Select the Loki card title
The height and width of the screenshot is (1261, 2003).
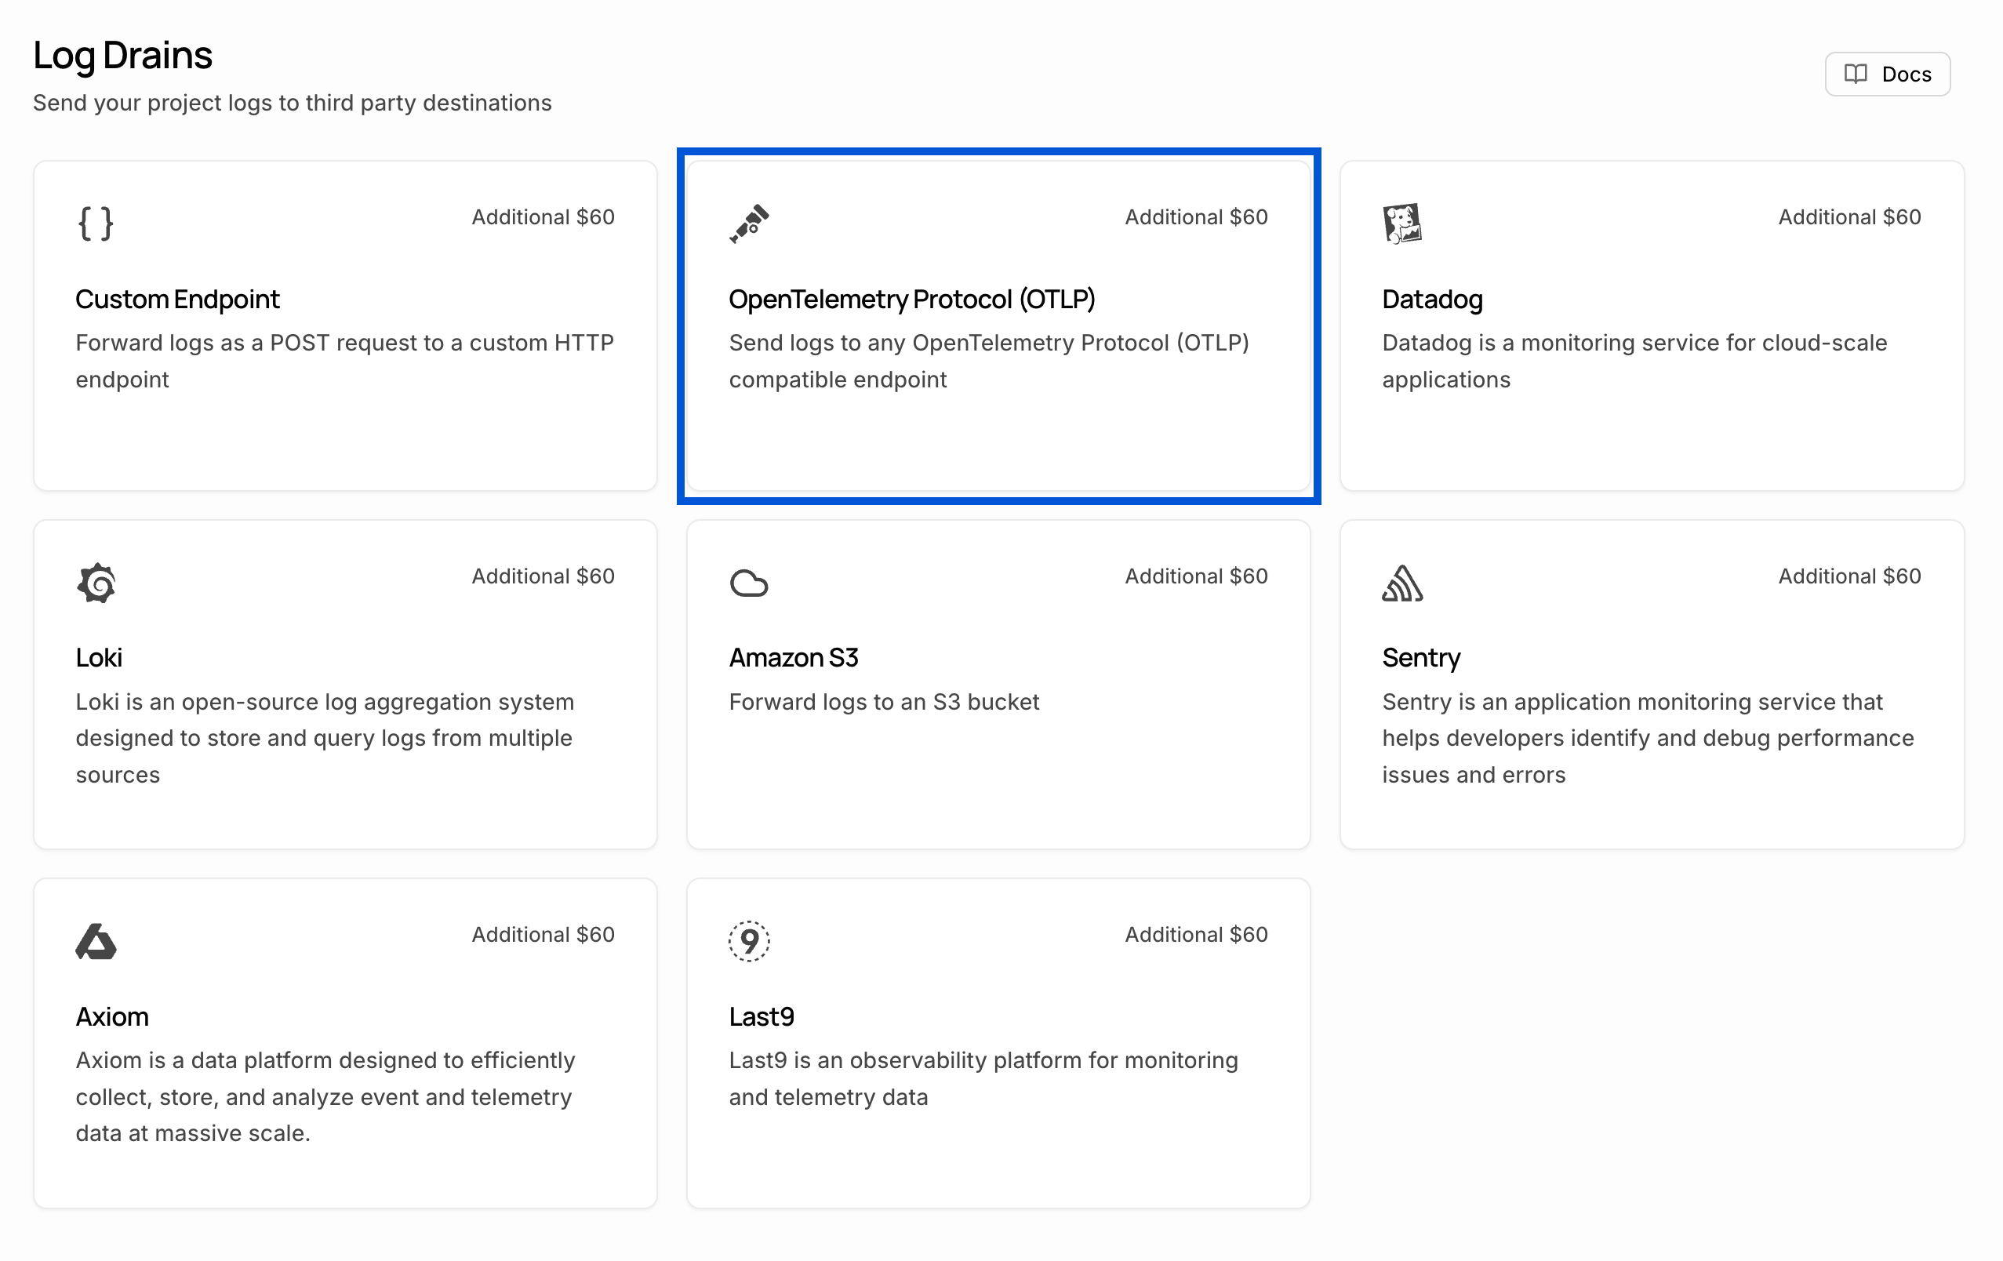tap(99, 658)
